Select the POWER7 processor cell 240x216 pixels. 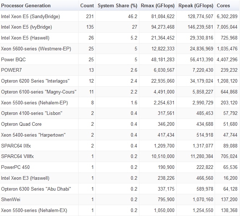point(11,70)
